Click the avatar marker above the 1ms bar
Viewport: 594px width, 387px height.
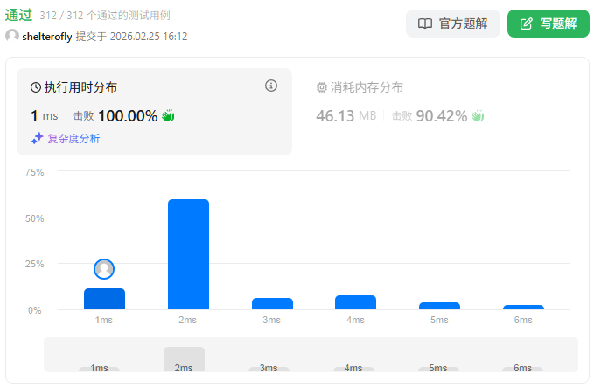[104, 269]
